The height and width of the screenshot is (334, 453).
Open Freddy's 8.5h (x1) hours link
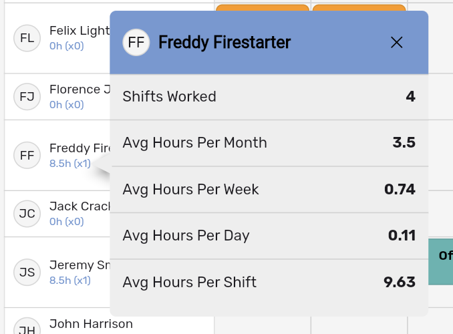click(69, 163)
